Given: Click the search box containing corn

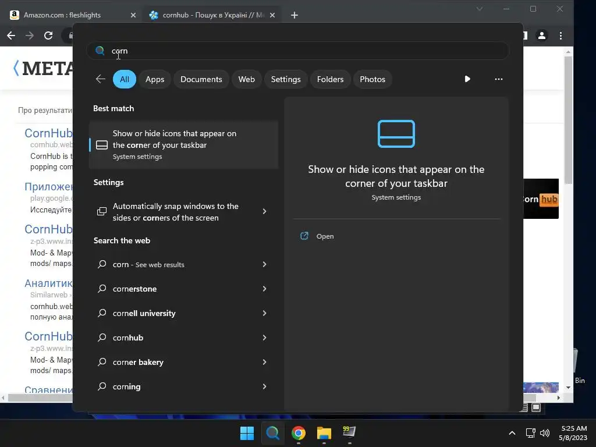Looking at the screenshot, I should (297, 51).
